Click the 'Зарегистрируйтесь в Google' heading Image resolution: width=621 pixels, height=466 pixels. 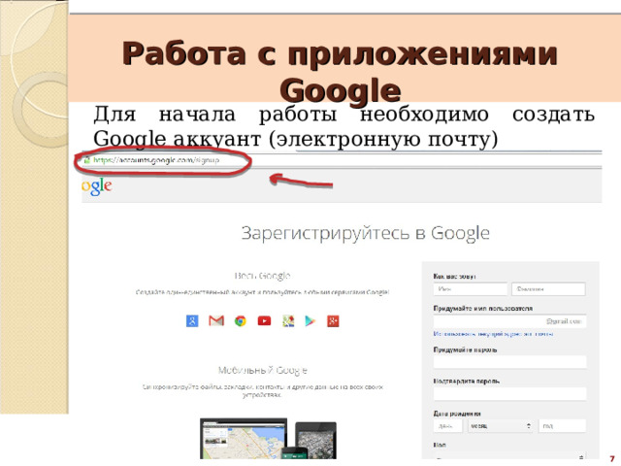tap(365, 233)
